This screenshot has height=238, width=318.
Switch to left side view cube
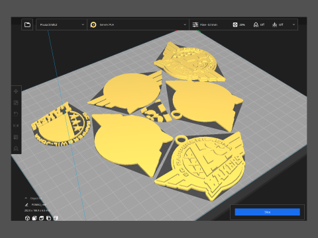[x=48, y=218]
